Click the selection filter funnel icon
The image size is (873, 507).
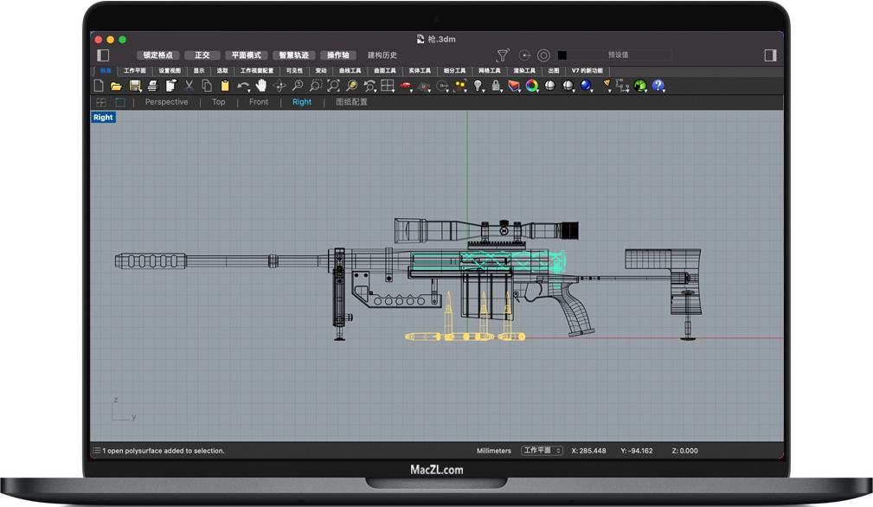pyautogui.click(x=503, y=55)
